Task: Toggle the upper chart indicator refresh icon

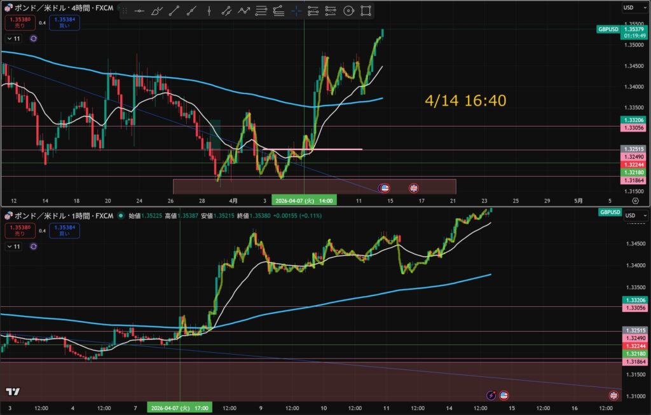Action: [34, 39]
